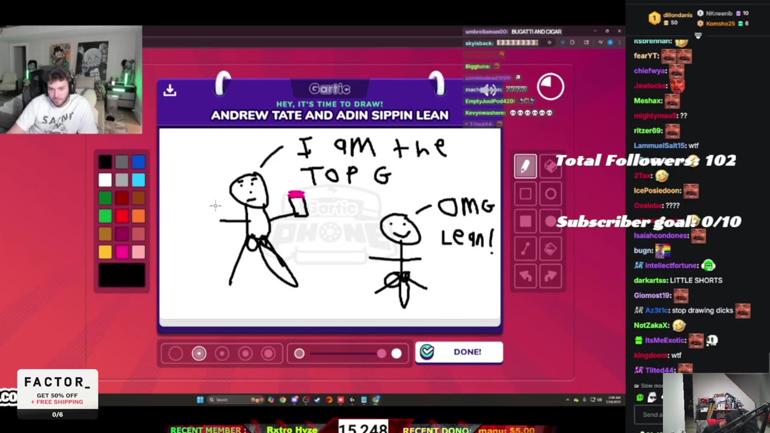Redo the undone drawing stroke

point(551,276)
